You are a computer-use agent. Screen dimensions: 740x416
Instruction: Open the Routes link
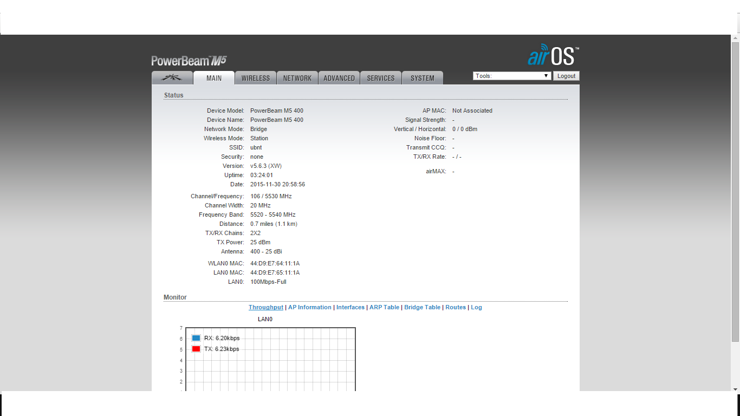click(456, 307)
